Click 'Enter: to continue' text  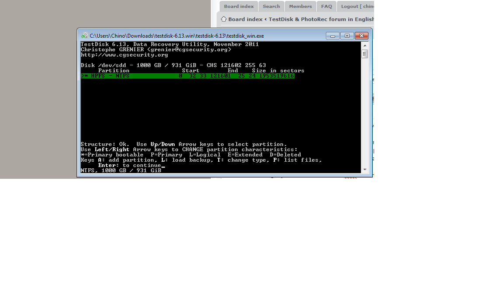129,165
